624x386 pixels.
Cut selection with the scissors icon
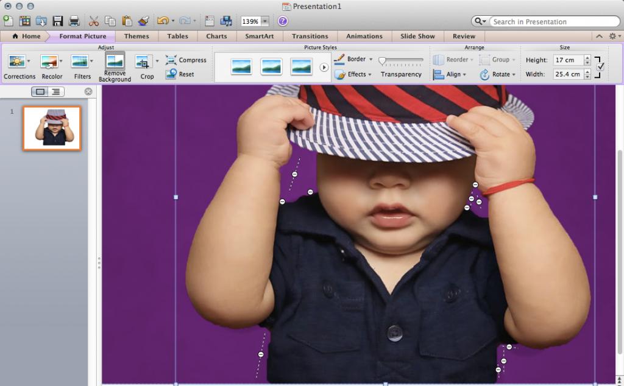[x=93, y=21]
